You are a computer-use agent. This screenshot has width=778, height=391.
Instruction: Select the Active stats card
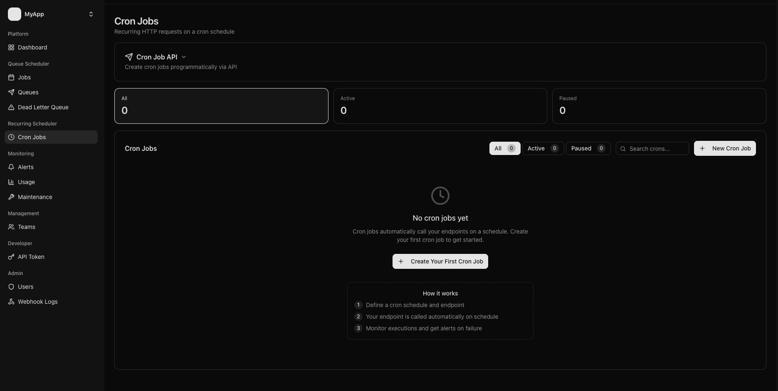(440, 106)
